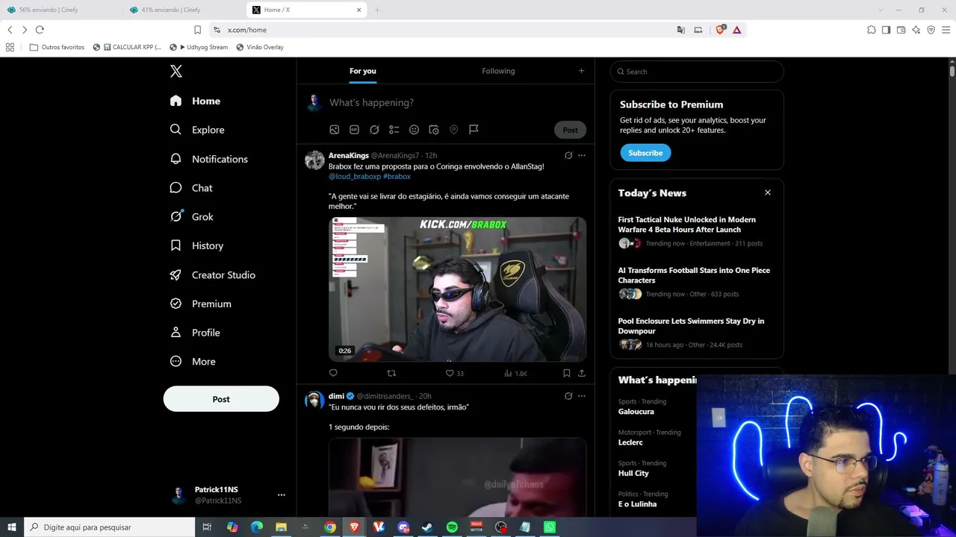
Task: Click the flag icon in composer toolbar
Action: point(474,130)
